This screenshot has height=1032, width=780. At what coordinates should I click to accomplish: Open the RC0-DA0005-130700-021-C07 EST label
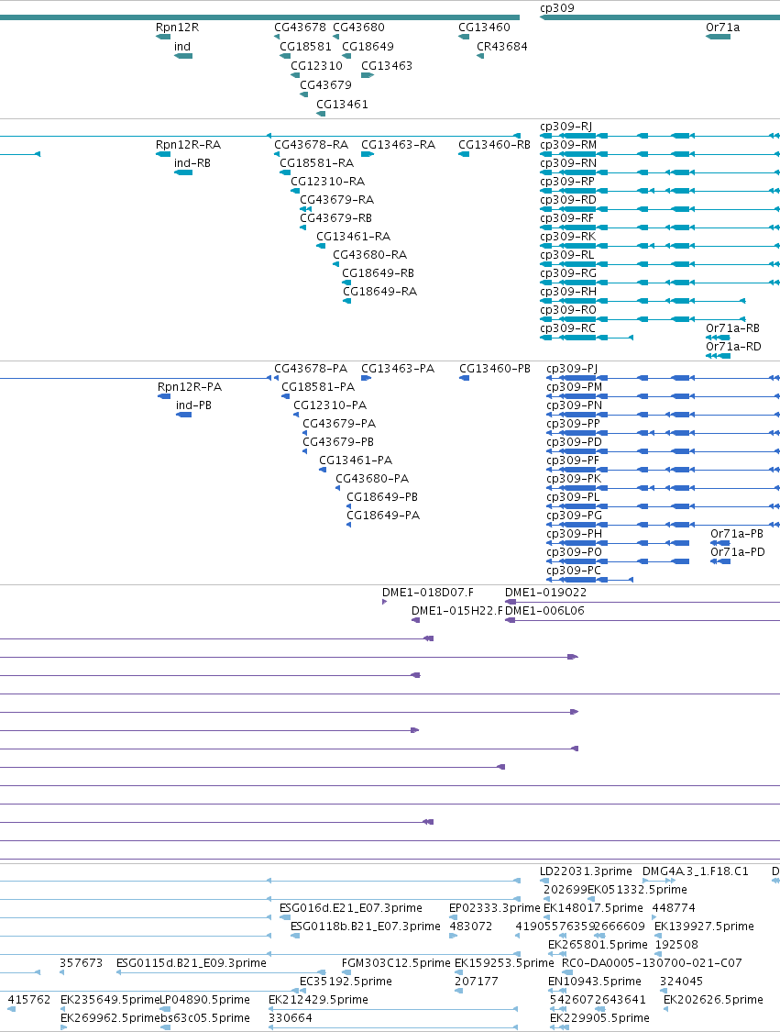pyautogui.click(x=652, y=963)
